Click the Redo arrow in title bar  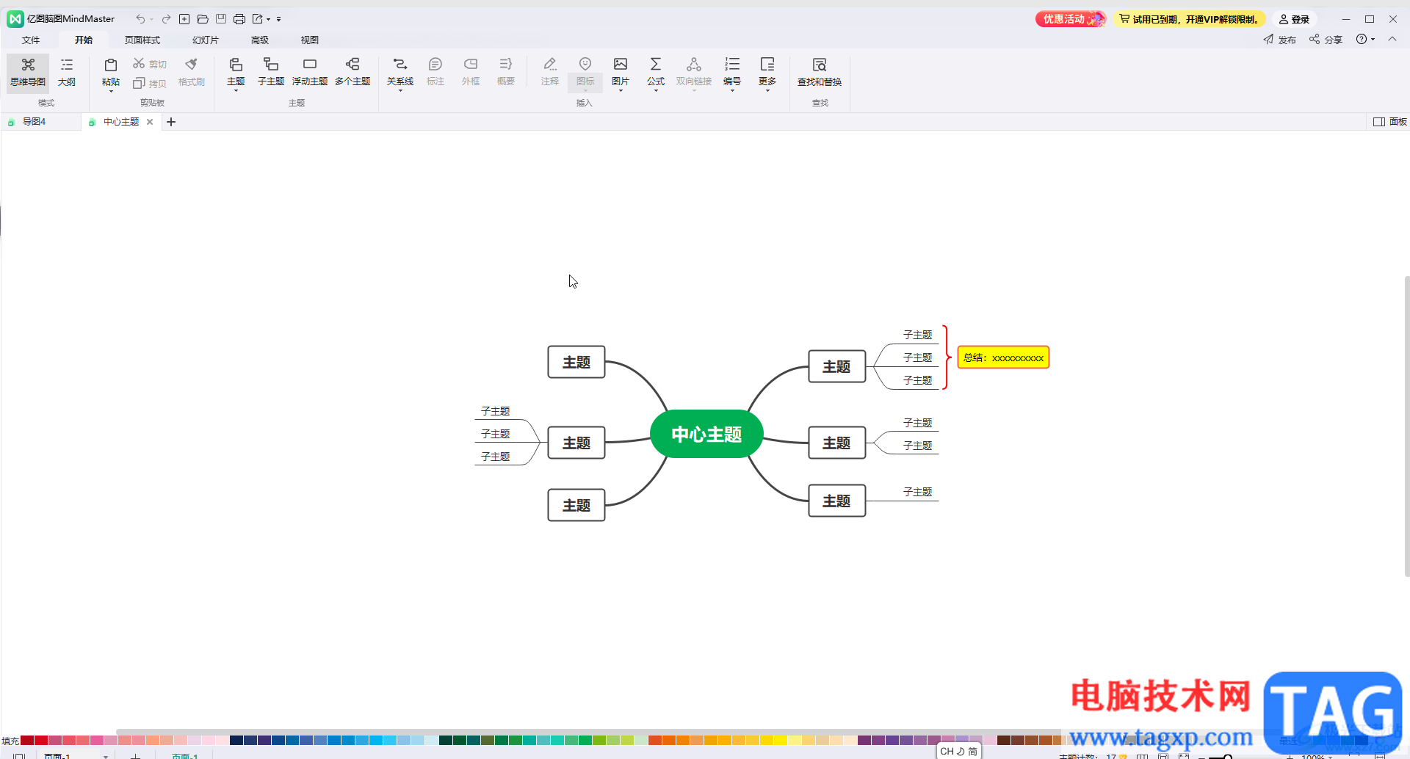(166, 19)
